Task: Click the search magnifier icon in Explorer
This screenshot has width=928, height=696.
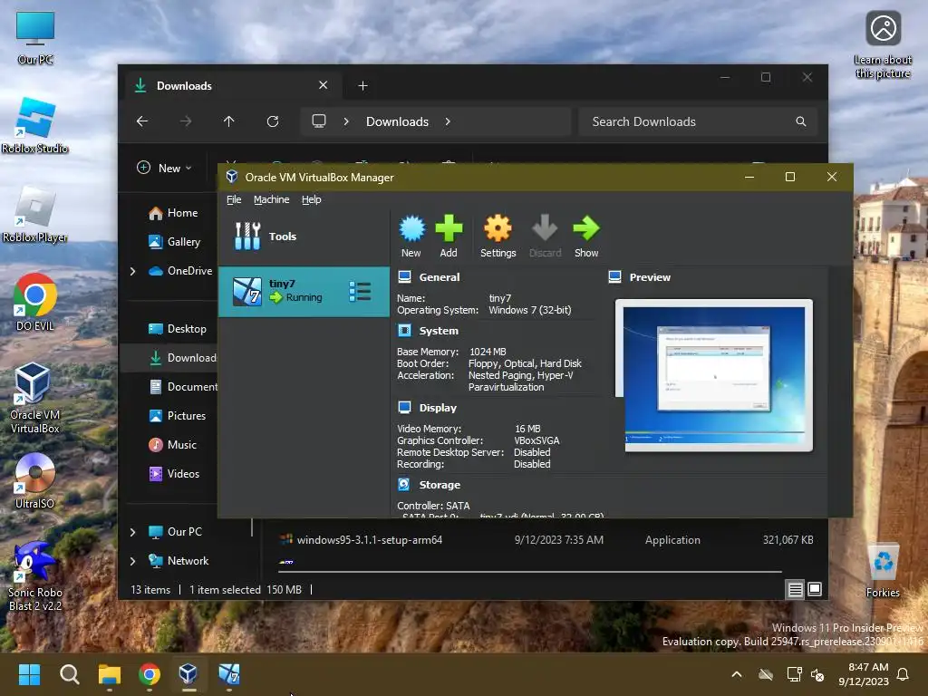Action: point(801,121)
